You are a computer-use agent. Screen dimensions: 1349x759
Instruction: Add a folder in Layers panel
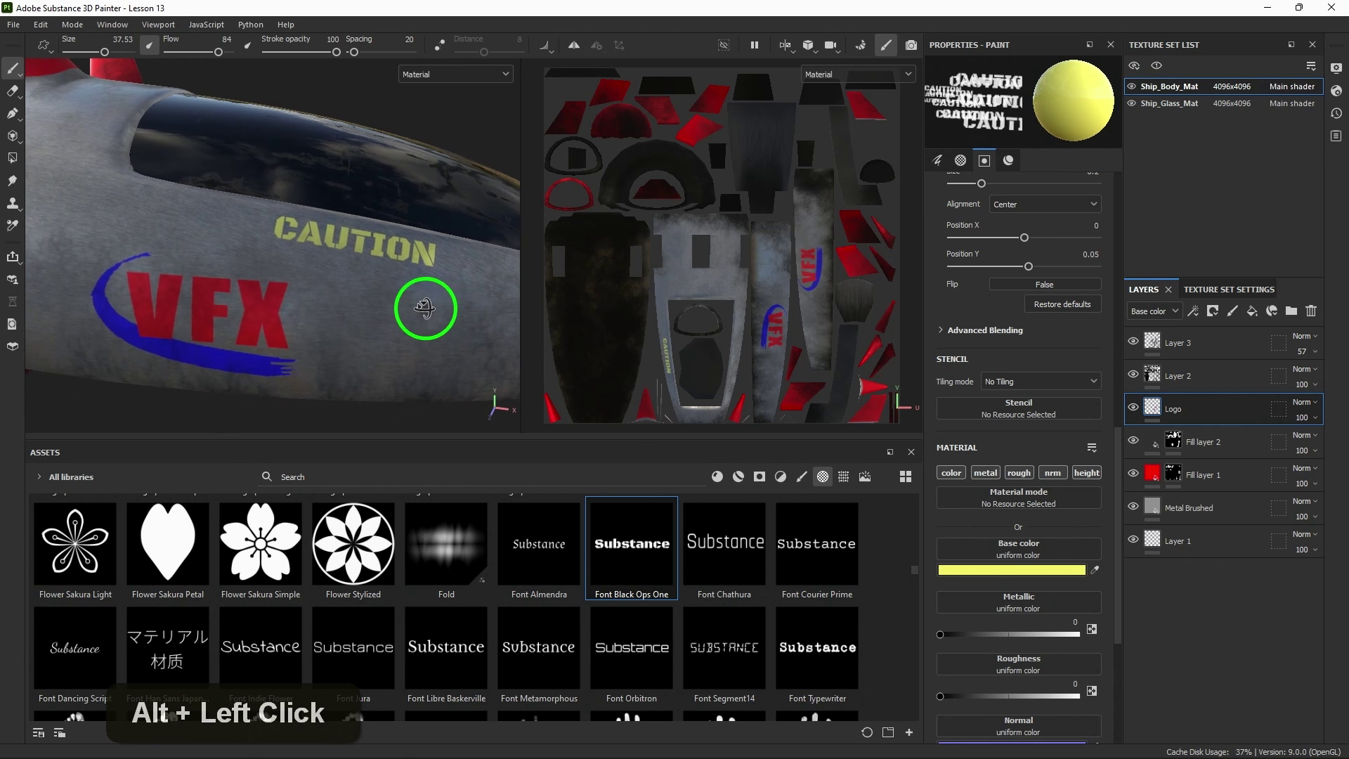(1291, 311)
